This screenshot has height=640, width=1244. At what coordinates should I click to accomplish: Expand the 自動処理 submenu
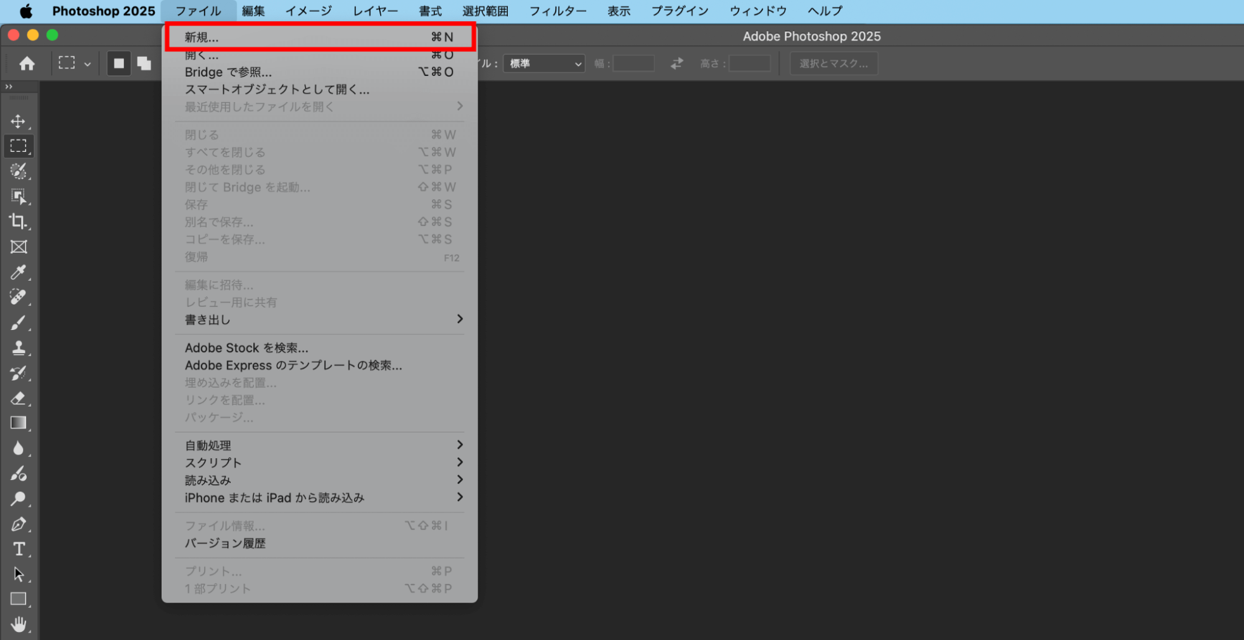(319, 445)
